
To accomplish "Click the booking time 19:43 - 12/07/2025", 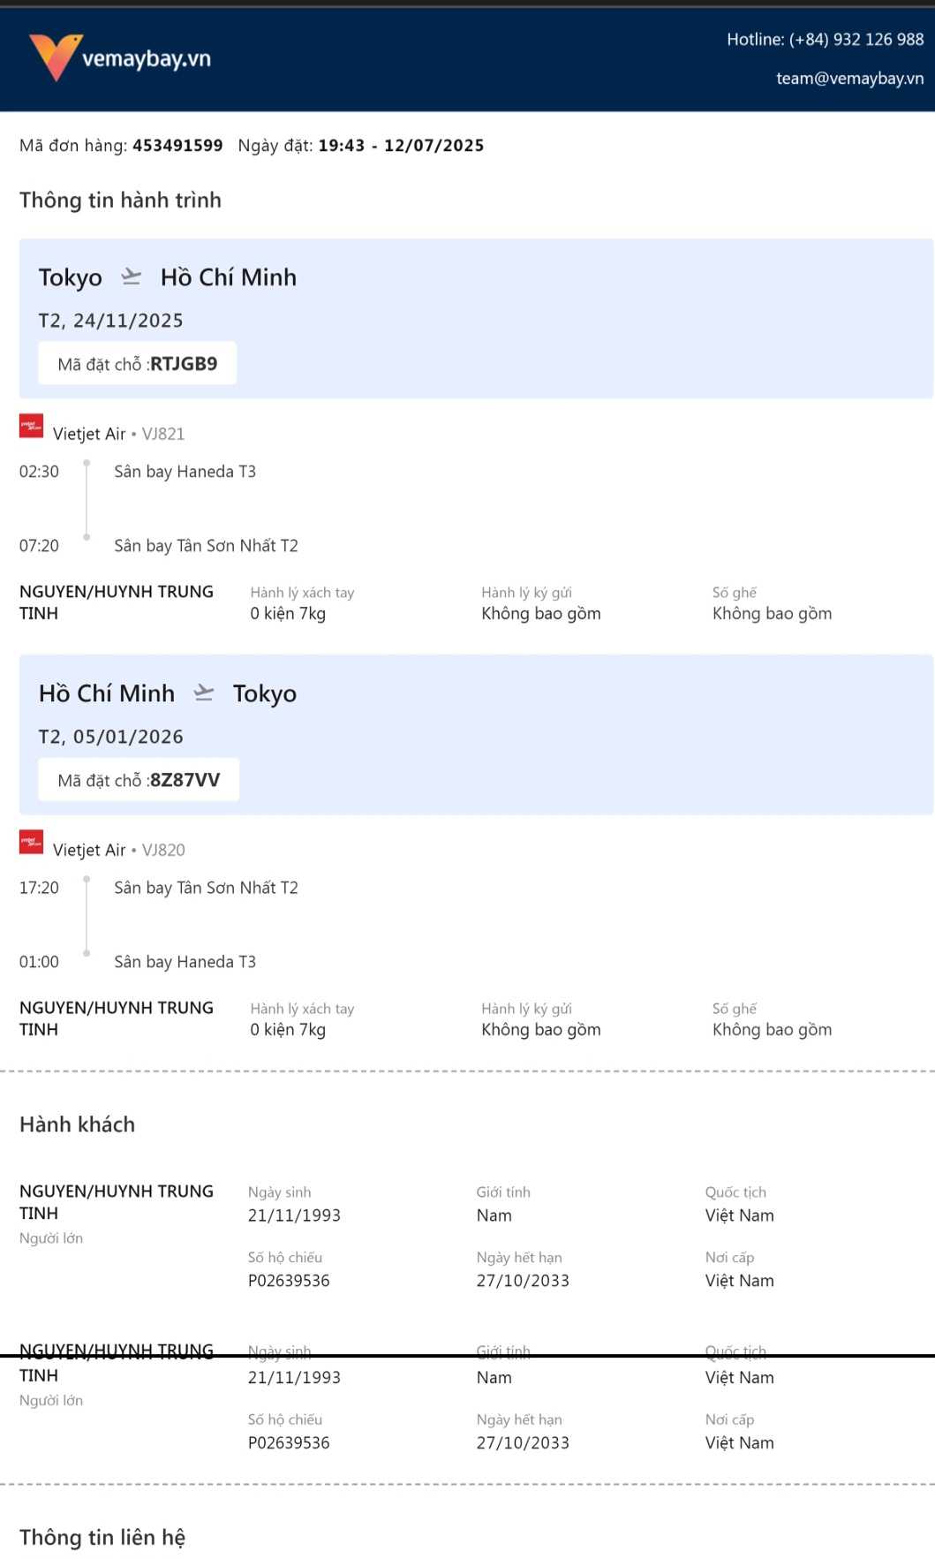I will (401, 146).
